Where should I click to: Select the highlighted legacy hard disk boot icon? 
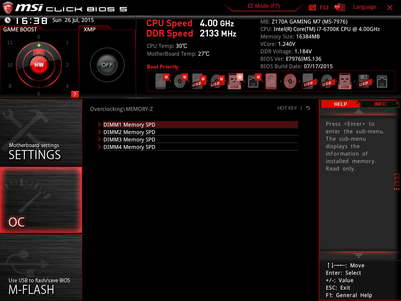pos(271,81)
